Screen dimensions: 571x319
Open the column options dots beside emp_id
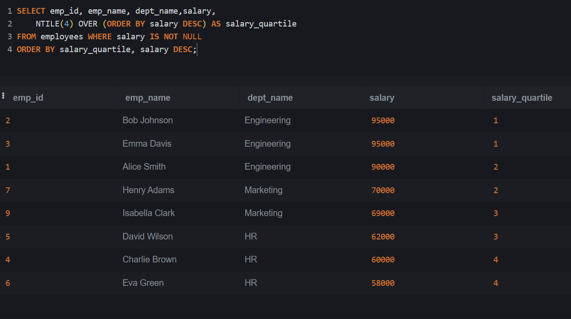(3, 95)
